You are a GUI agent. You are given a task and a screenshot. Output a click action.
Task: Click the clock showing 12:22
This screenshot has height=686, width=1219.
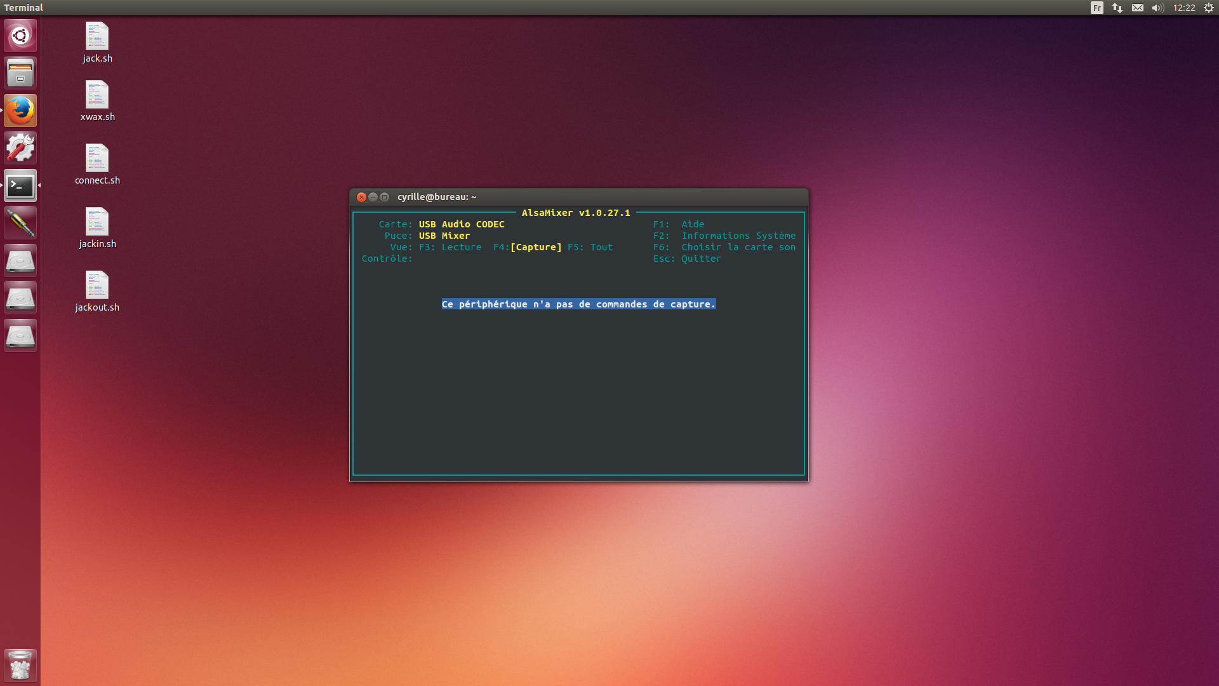click(1183, 8)
